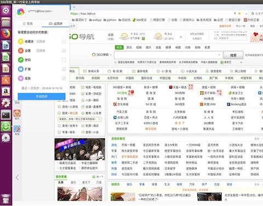Screen dimensions: 263x206
Task: Open a new browser tab with plus button
Action: pyautogui.click(x=74, y=7)
